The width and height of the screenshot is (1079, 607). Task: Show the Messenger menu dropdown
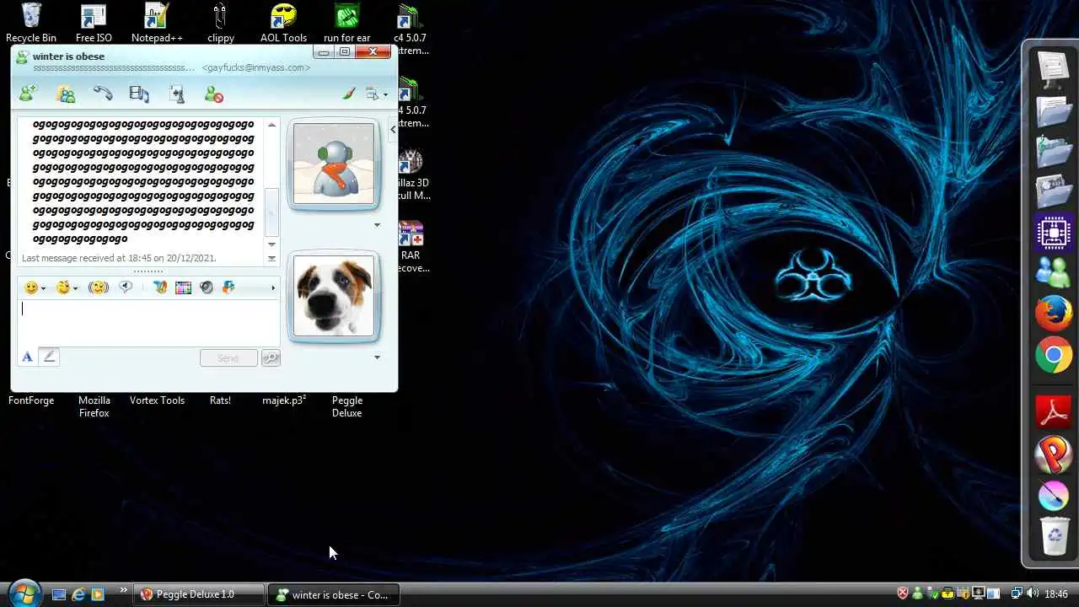point(376,94)
